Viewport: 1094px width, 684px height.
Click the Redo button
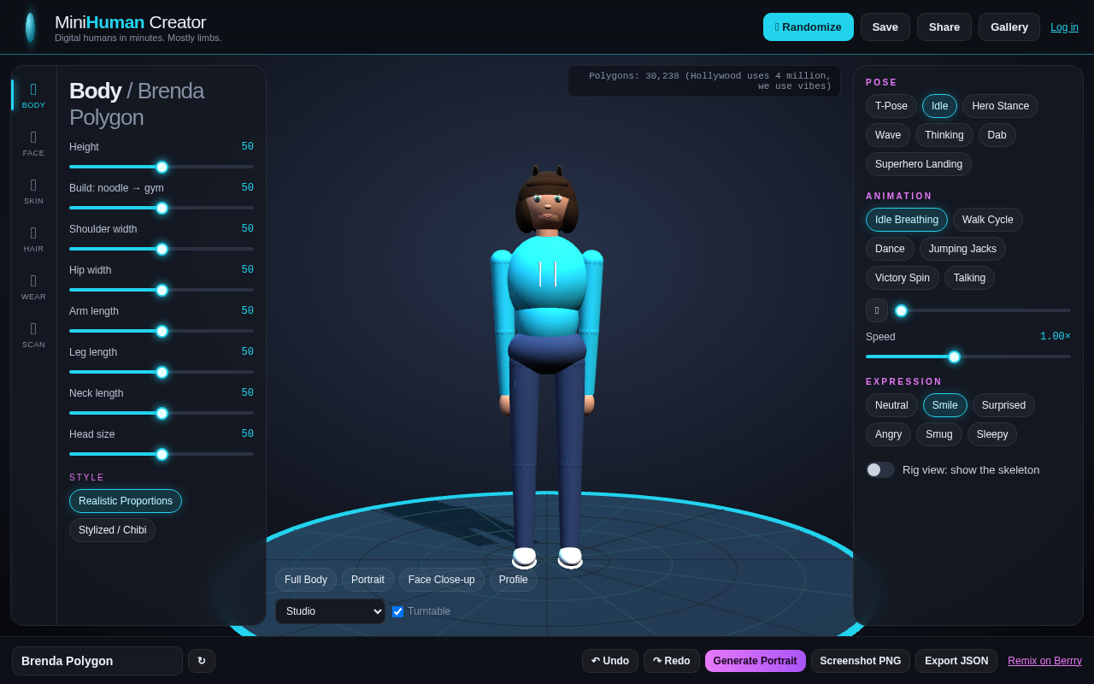tap(672, 661)
